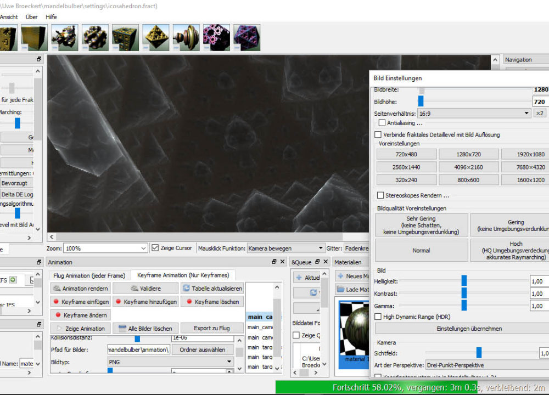
Task: Click Alle Bilder löschen
Action: pyautogui.click(x=145, y=329)
